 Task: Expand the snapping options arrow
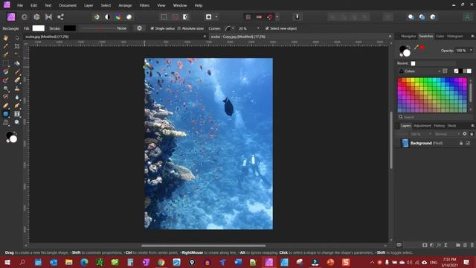click(277, 17)
